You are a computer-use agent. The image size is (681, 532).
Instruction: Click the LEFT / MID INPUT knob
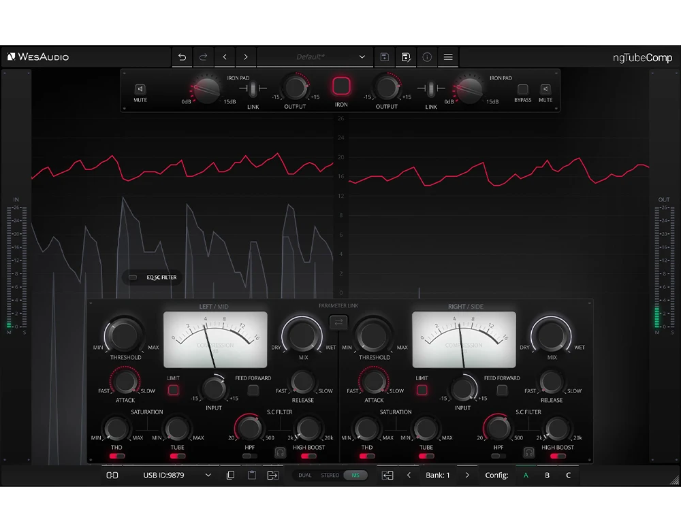click(214, 388)
